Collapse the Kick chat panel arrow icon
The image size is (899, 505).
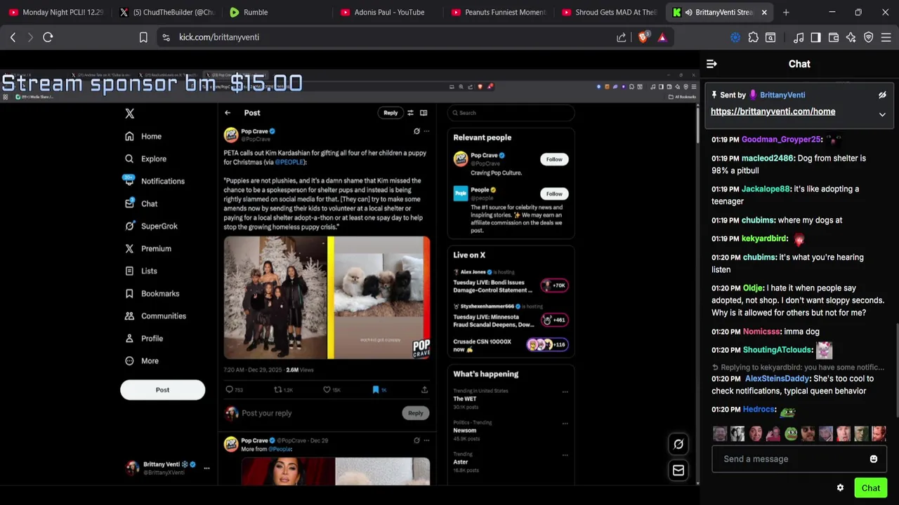click(x=711, y=64)
